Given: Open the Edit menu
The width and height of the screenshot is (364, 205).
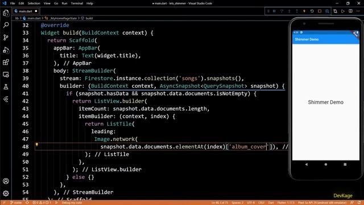Looking at the screenshot, I should point(22,3).
